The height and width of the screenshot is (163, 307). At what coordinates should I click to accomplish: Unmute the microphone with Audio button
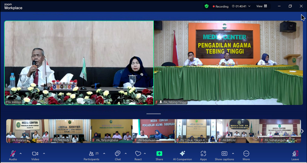[x=13, y=155]
